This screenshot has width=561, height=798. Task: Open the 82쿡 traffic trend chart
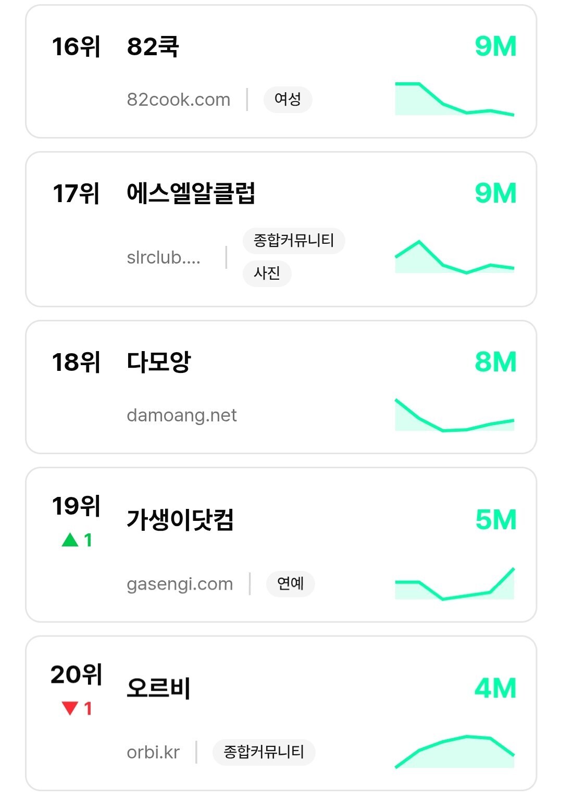(454, 99)
